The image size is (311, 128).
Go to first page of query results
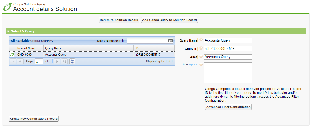point(13,61)
